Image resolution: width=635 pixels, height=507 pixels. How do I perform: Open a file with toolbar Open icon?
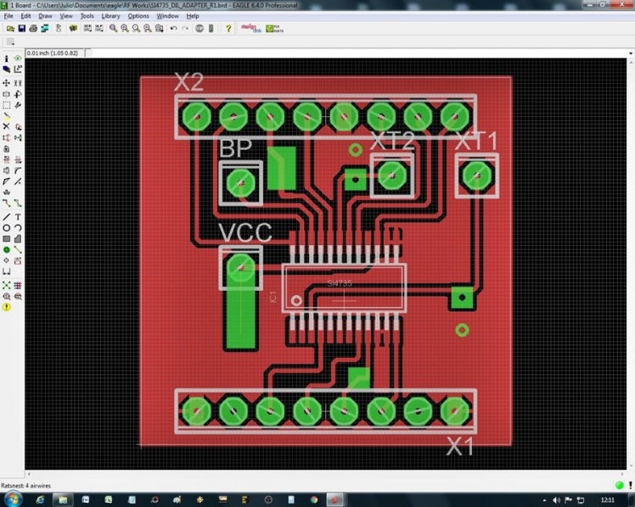coord(10,28)
